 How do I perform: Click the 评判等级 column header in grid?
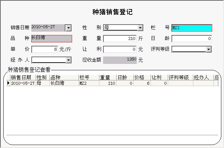point(180,78)
